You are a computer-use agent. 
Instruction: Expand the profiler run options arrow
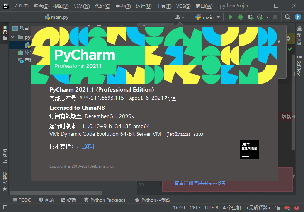[x=267, y=17]
